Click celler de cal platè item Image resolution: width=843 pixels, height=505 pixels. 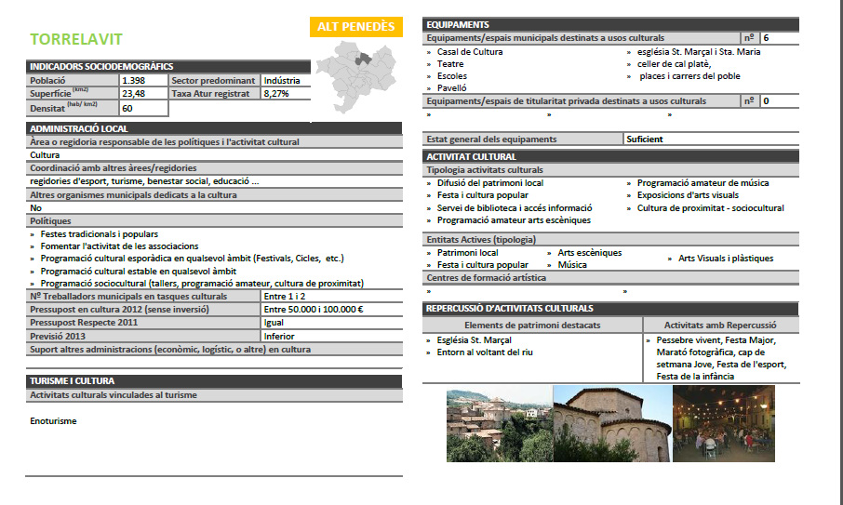(675, 64)
